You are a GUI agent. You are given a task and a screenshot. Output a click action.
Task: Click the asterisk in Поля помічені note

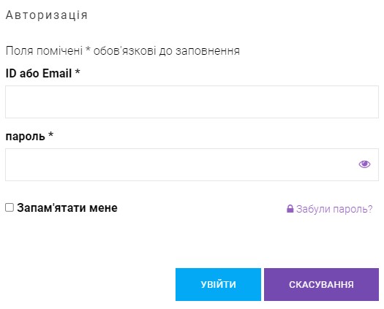(89, 50)
